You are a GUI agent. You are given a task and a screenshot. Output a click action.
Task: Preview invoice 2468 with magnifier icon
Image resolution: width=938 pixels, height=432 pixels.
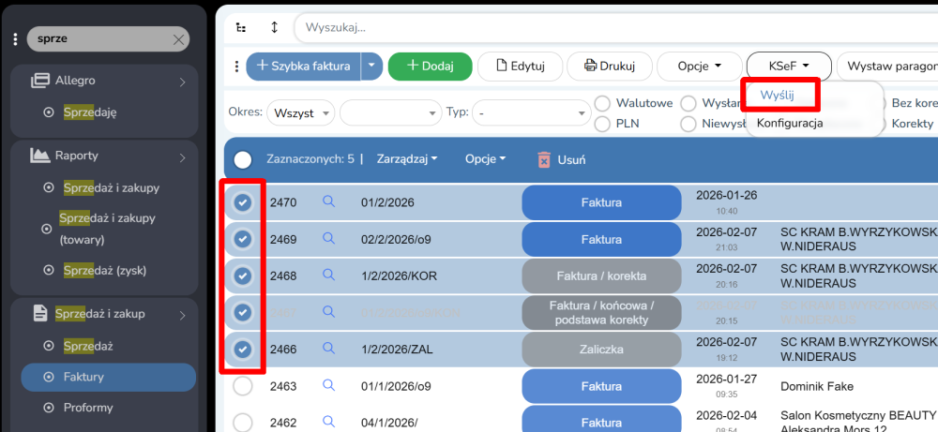[x=328, y=275]
